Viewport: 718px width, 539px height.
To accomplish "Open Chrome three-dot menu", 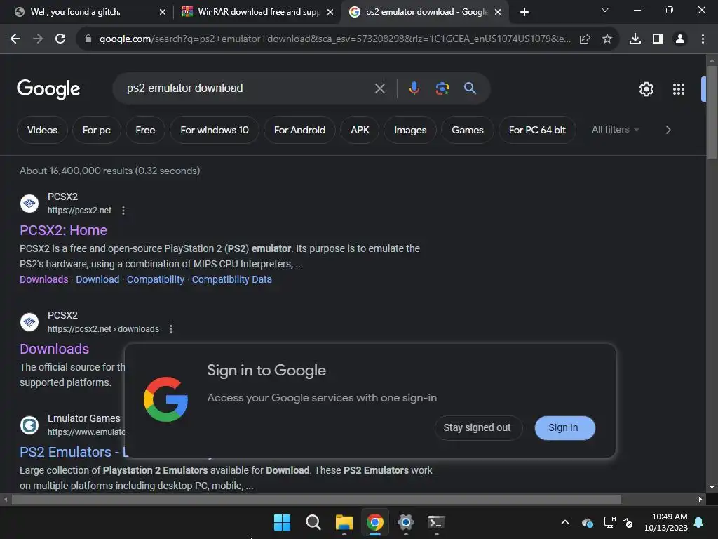I will (703, 39).
